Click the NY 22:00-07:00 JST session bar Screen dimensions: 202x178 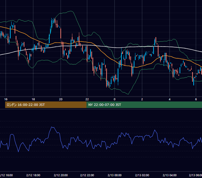(144, 105)
